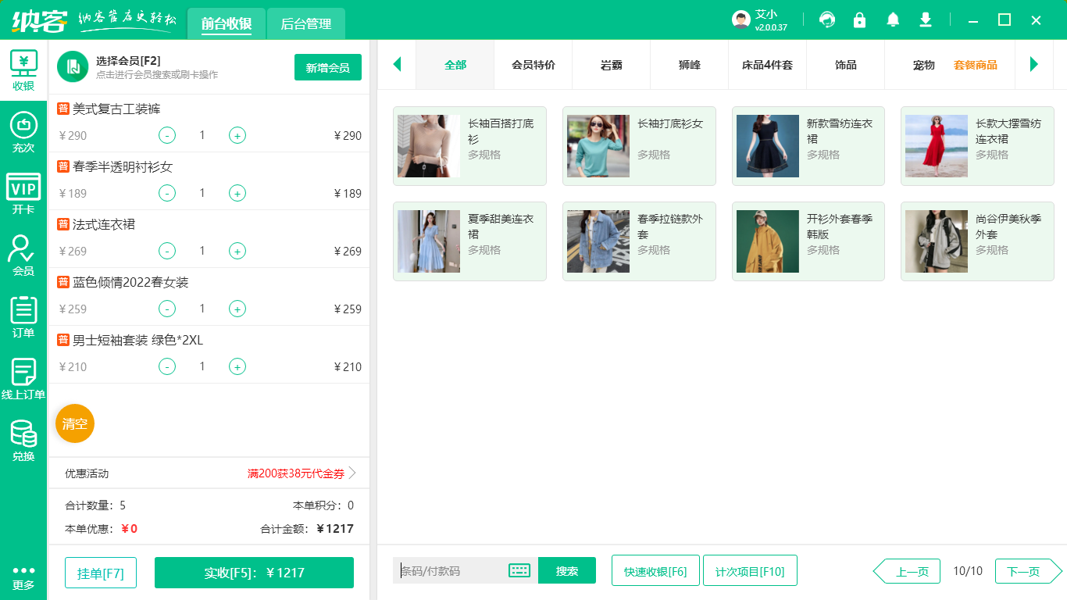Click the 兑换 exchange icon

click(x=23, y=434)
